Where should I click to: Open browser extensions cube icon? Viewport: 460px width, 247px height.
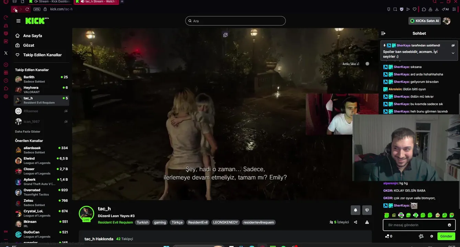tap(424, 9)
